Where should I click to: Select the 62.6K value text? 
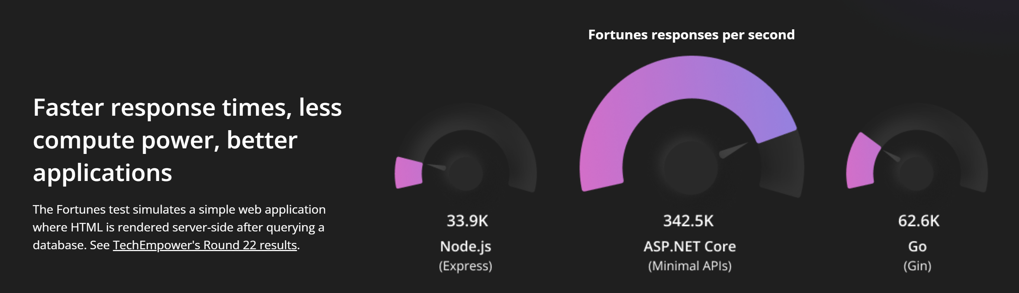pyautogui.click(x=918, y=221)
